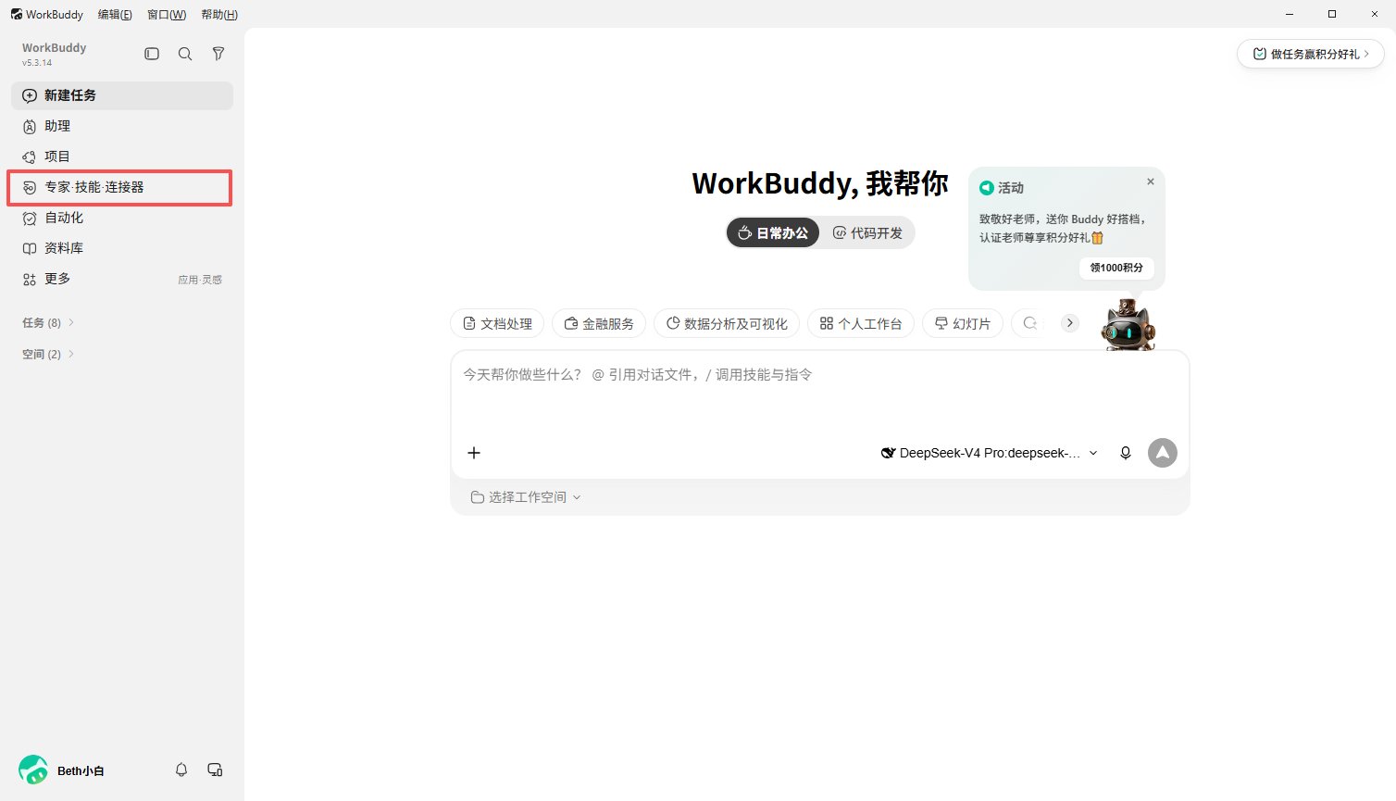This screenshot has width=1396, height=801.
Task: Click the robot cat mascot
Action: point(1128,324)
